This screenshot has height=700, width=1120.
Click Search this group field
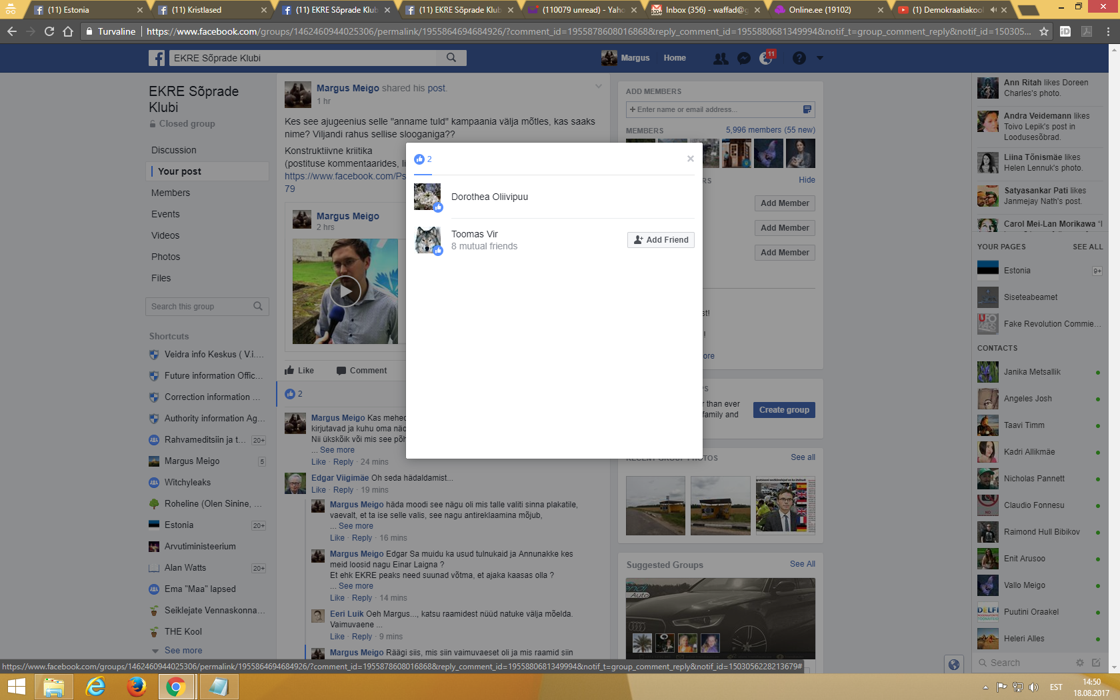point(207,307)
